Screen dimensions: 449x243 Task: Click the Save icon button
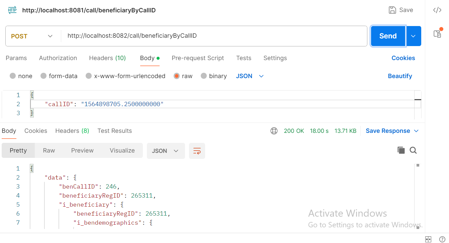pyautogui.click(x=401, y=10)
